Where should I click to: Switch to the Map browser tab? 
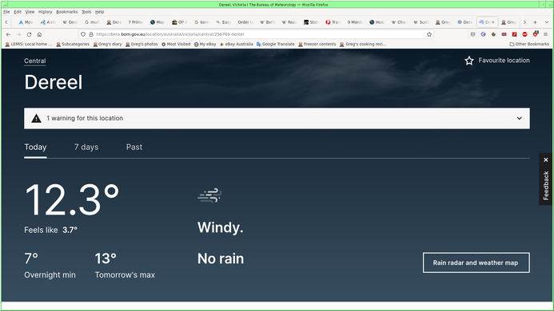tap(157, 22)
